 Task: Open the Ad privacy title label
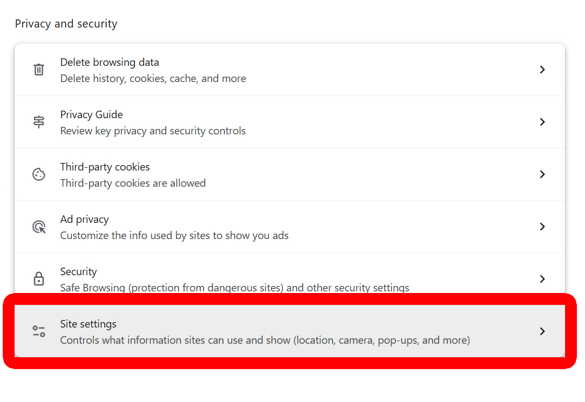pos(84,219)
